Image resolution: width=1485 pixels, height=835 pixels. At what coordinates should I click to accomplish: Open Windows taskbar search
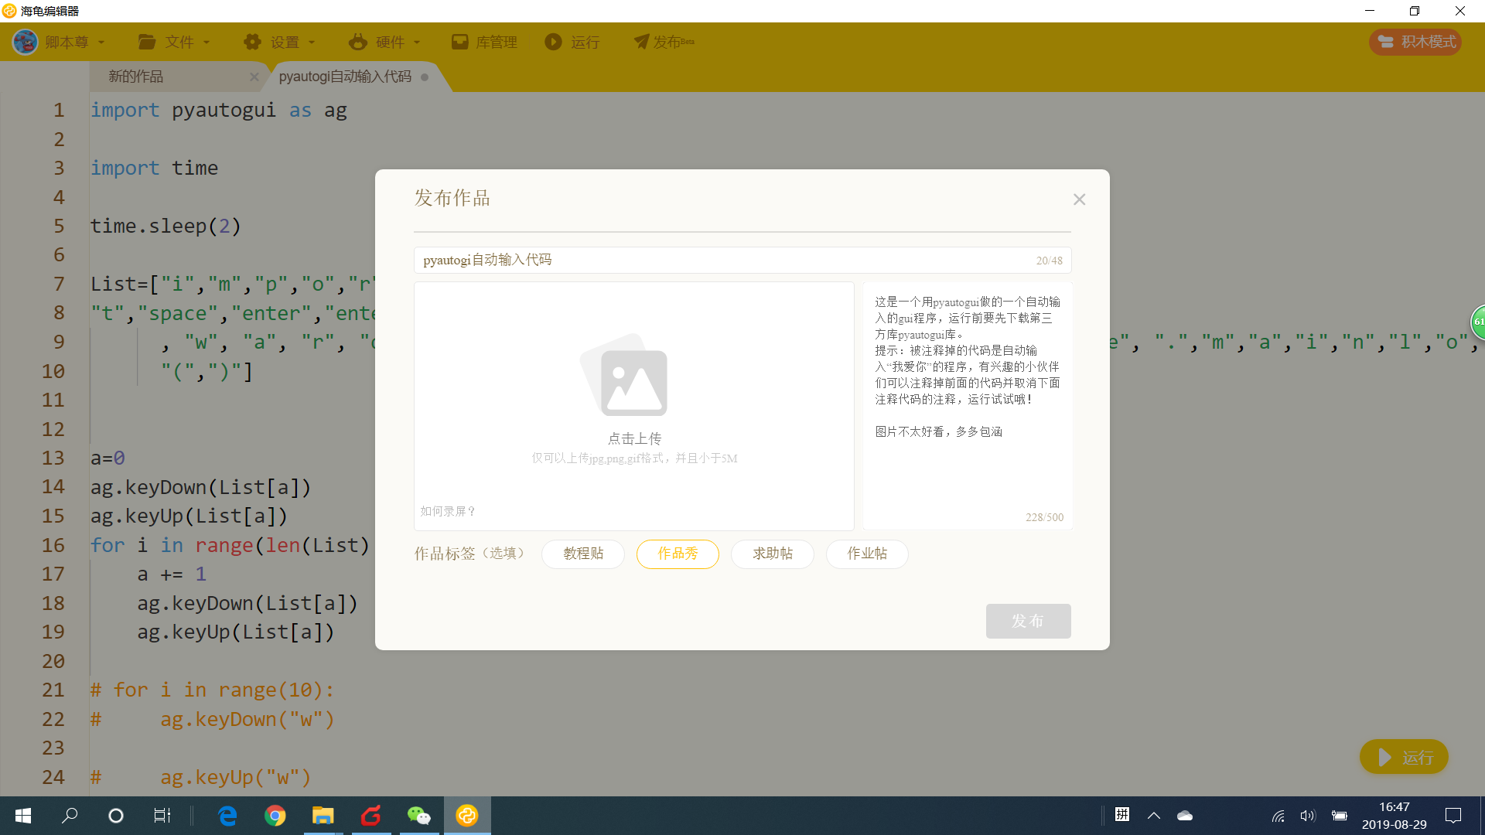pyautogui.click(x=70, y=816)
